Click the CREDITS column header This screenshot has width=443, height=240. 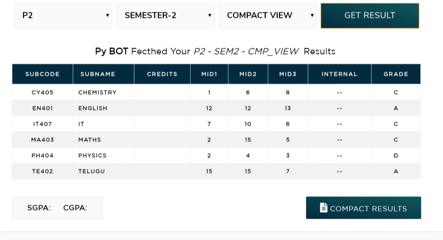[x=162, y=74]
